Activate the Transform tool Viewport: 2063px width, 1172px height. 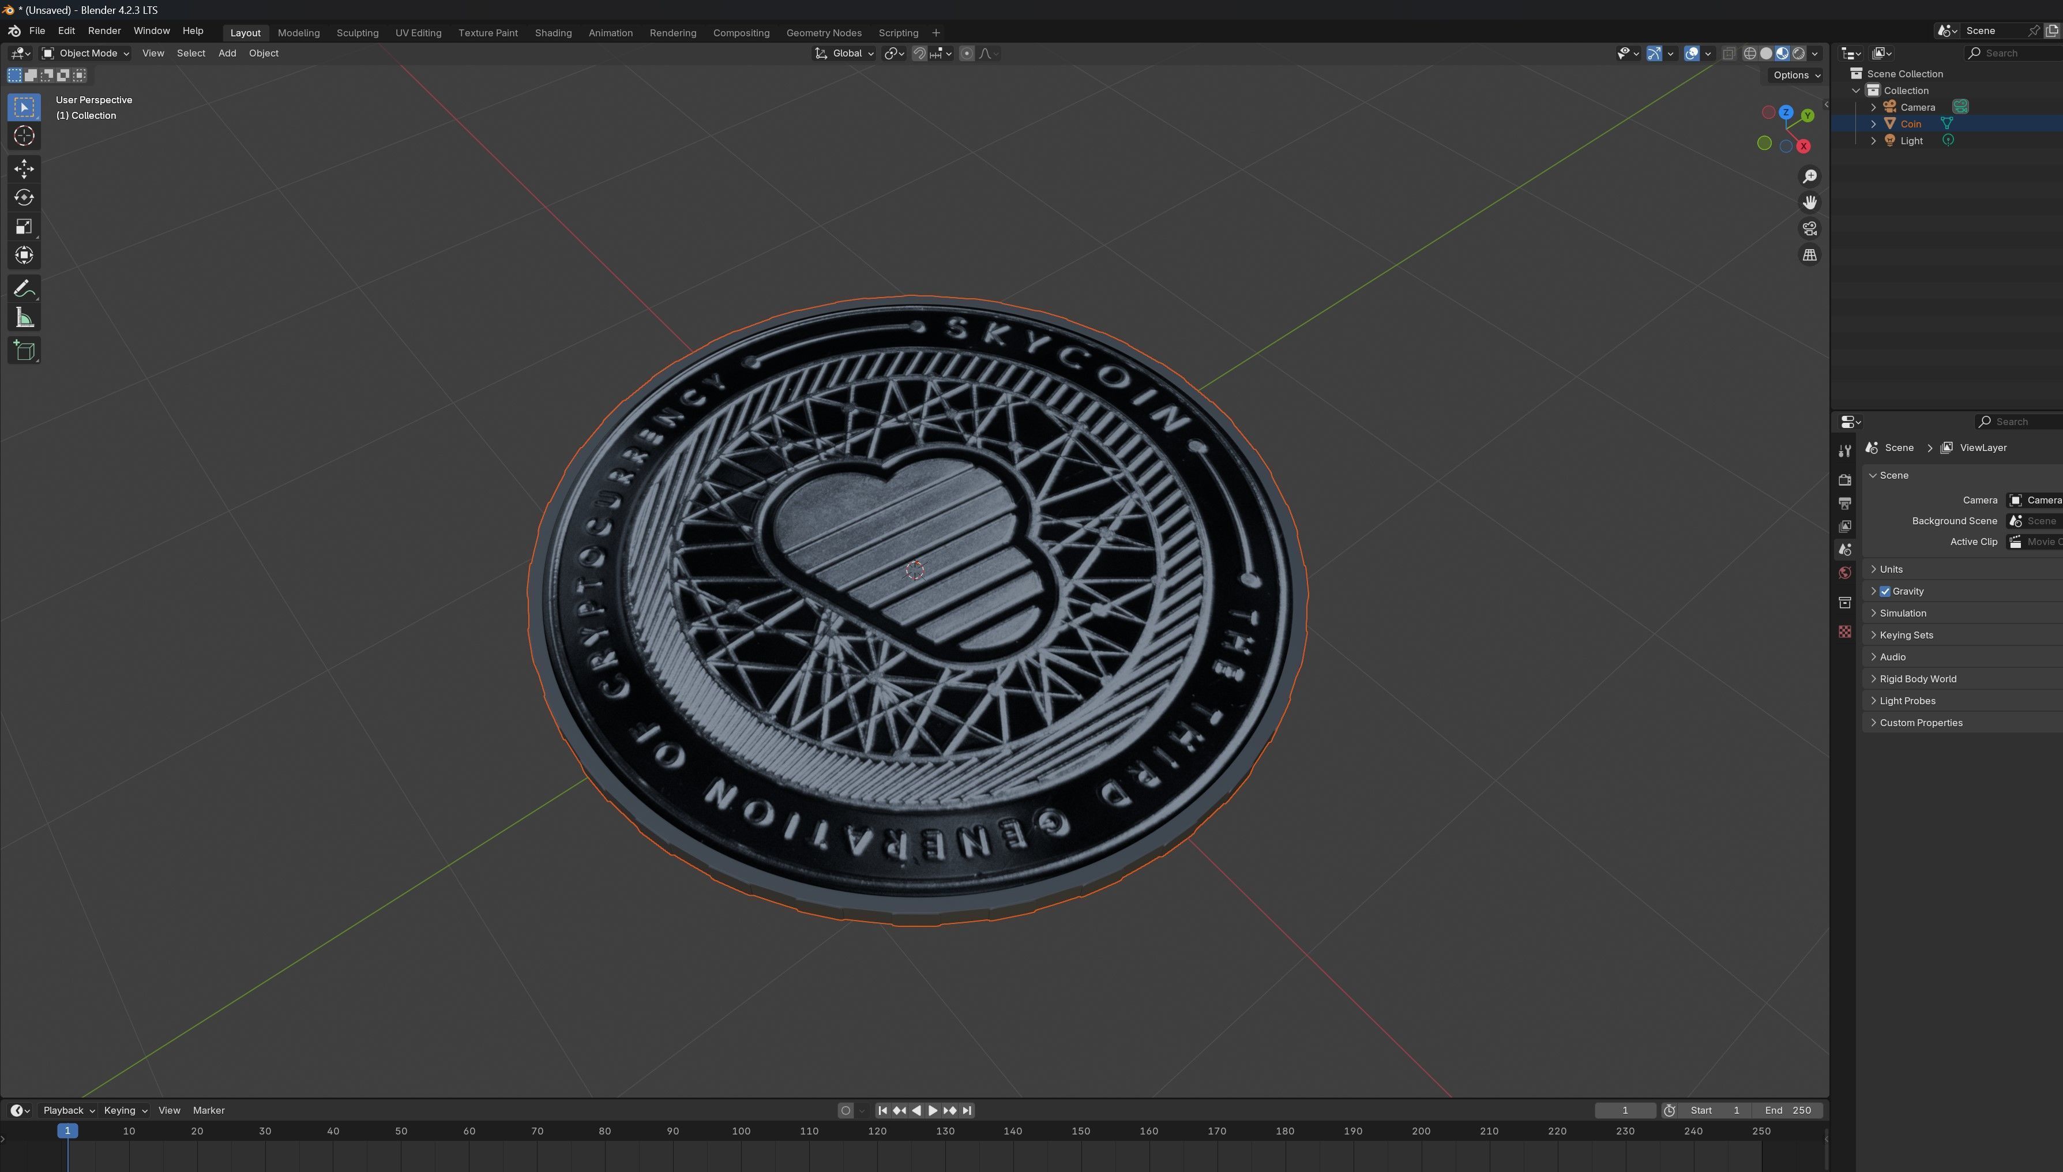pos(24,255)
